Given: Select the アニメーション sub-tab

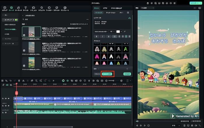Looking at the screenshot, I should (111, 13).
